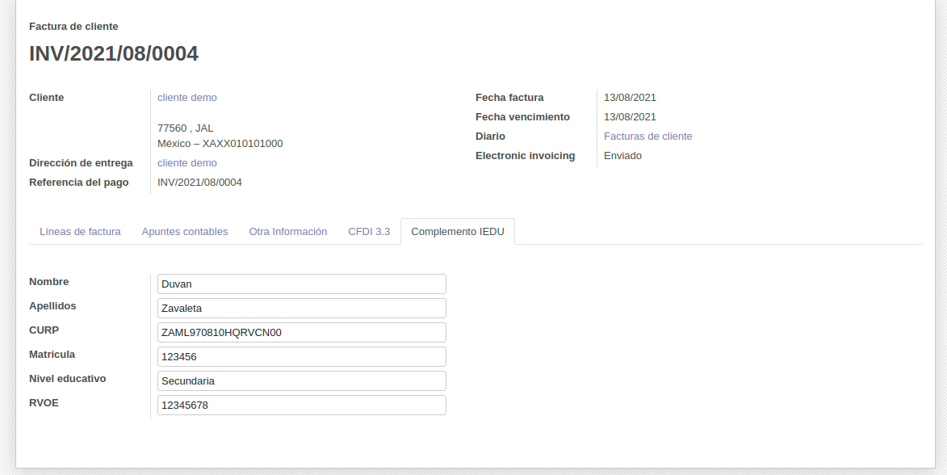Focus the Apellidos field containing Zavaleta

pos(301,309)
